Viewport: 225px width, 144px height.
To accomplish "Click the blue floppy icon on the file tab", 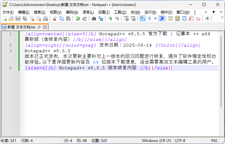I will click(x=4, y=27).
